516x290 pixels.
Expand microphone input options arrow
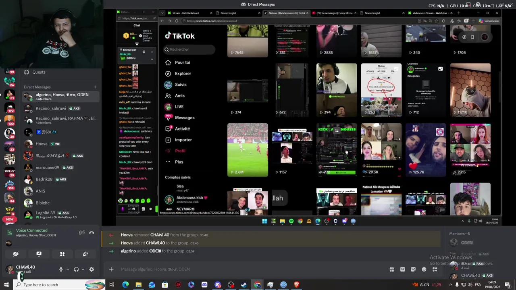pyautogui.click(x=67, y=269)
